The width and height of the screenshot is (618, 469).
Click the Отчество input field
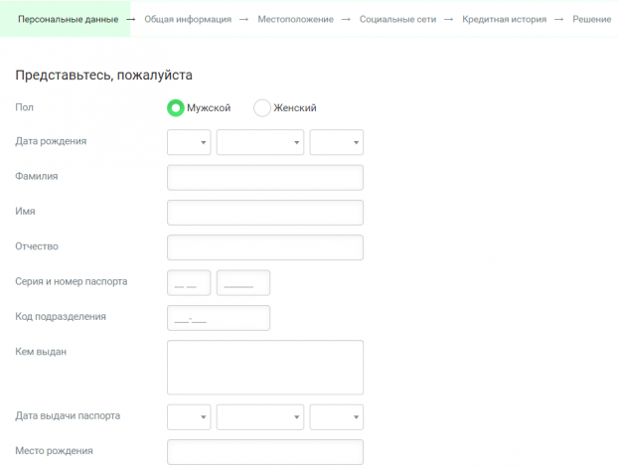265,247
